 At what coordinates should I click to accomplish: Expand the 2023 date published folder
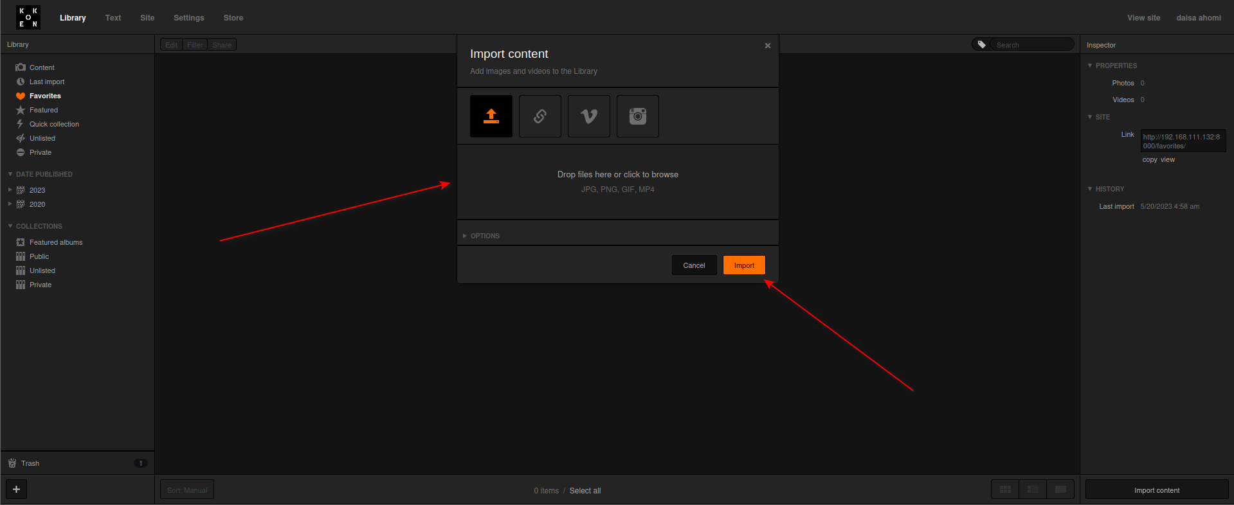click(x=10, y=190)
